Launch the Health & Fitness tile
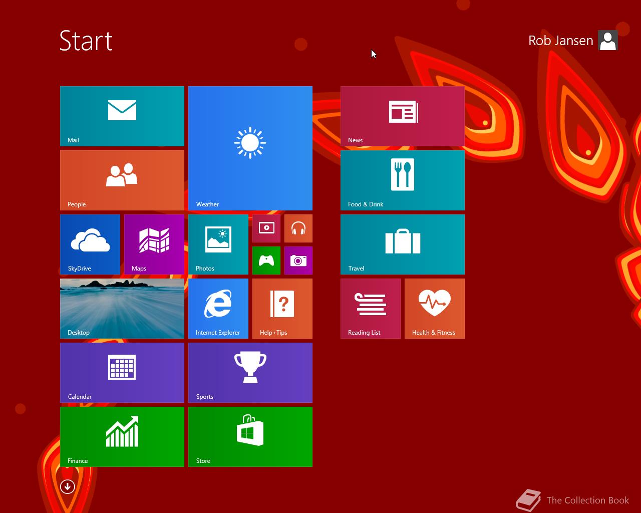The width and height of the screenshot is (641, 513). pyautogui.click(x=435, y=309)
